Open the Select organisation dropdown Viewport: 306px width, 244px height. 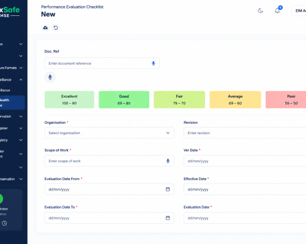coord(110,133)
